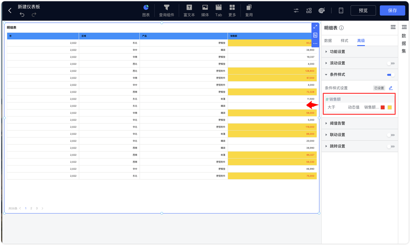Select the 119,000 sales cell
This screenshot has width=410, height=245.
point(272,127)
